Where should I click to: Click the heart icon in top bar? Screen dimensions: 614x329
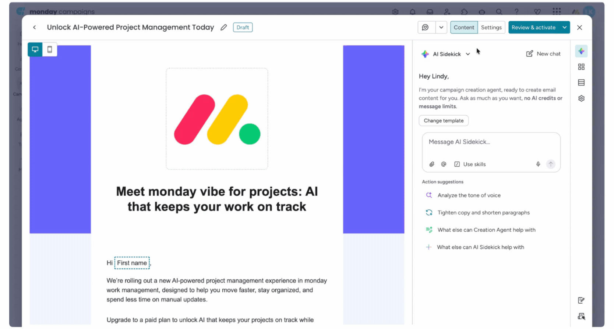click(x=537, y=12)
